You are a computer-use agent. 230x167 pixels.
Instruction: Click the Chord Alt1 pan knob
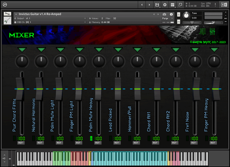[x=156, y=61]
